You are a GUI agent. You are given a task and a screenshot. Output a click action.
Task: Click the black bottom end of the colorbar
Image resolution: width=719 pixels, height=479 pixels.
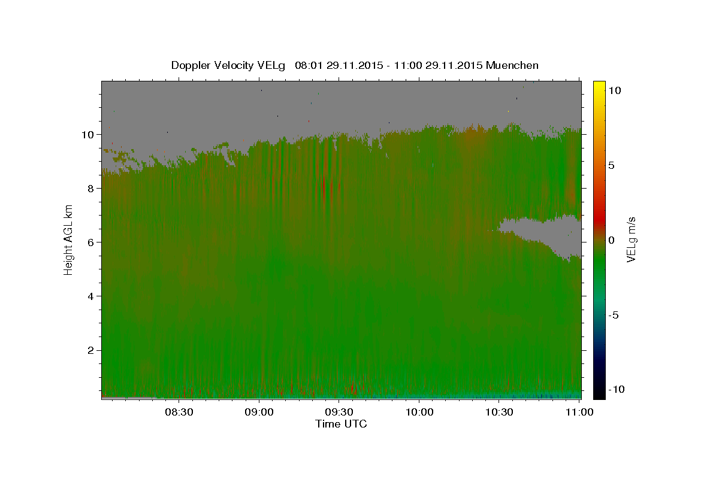click(x=599, y=394)
